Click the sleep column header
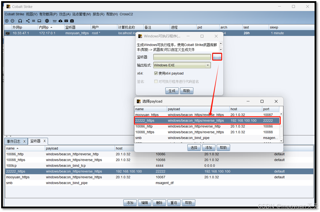This screenshot has width=320, height=212. (292, 27)
